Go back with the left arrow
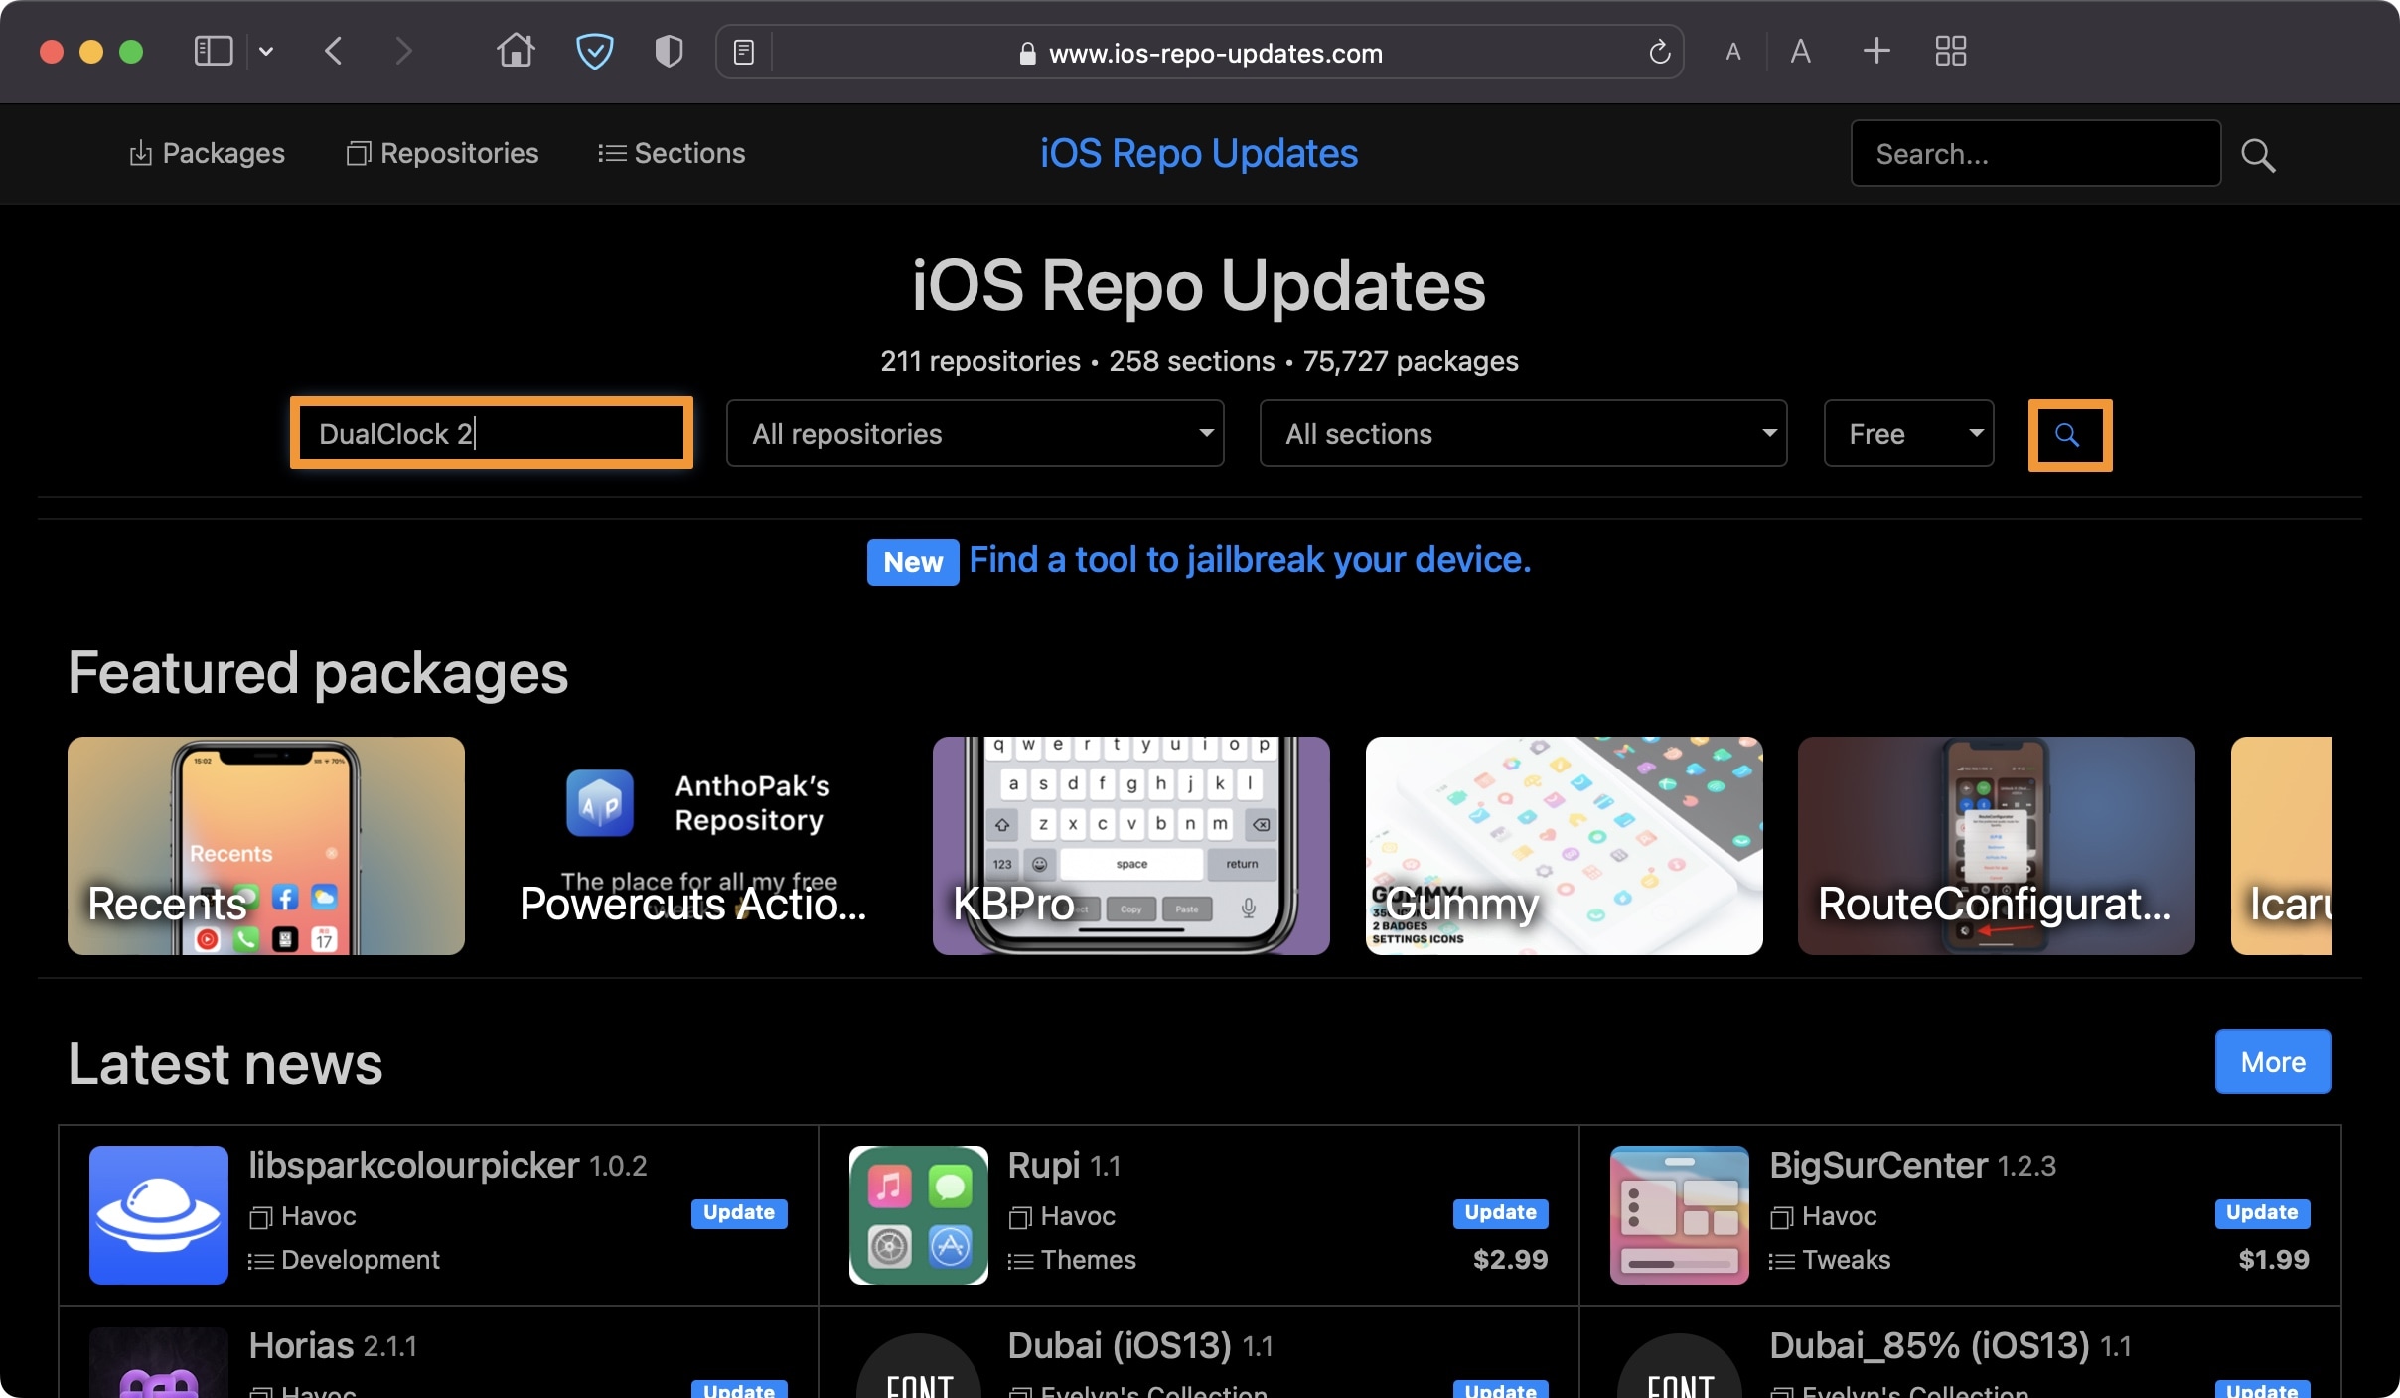This screenshot has width=2400, height=1398. 334,51
